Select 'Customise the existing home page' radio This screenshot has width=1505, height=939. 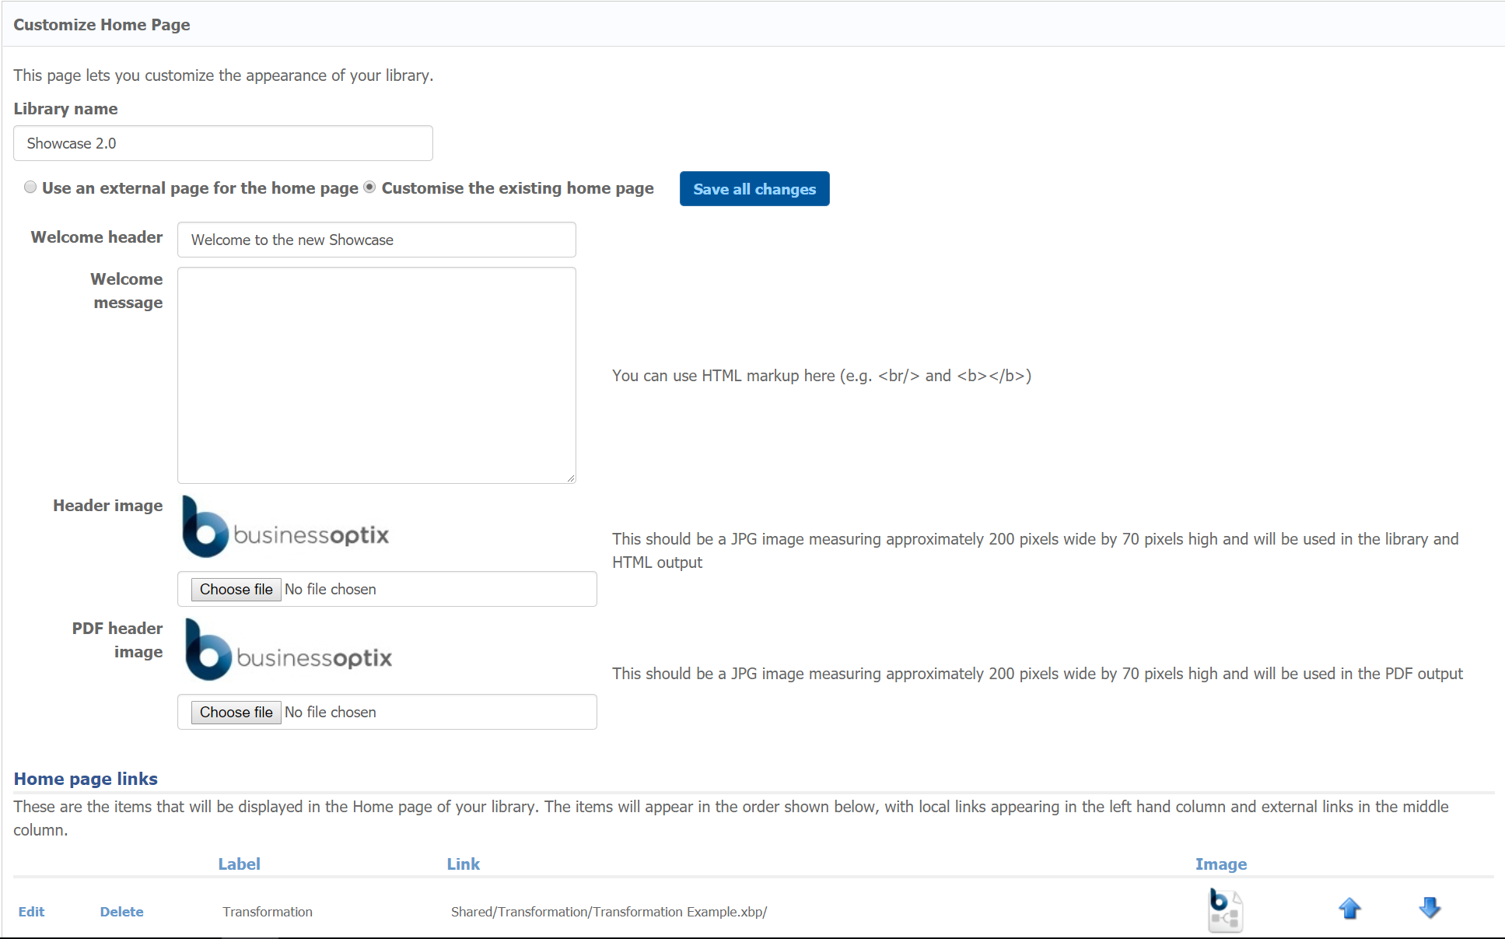(370, 187)
